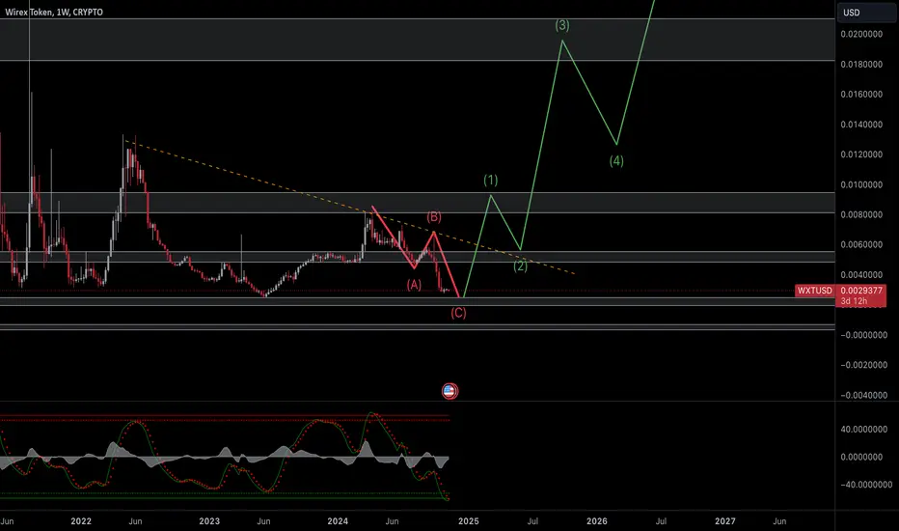Click the −40.0000000 oscillator axis value

pyautogui.click(x=864, y=485)
